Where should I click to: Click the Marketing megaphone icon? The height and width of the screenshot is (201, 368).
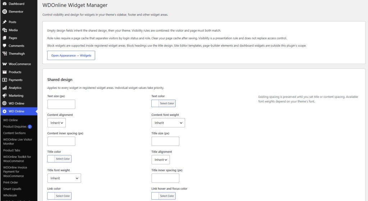click(x=4, y=96)
